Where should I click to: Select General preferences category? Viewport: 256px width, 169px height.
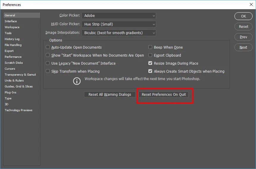tap(22, 15)
